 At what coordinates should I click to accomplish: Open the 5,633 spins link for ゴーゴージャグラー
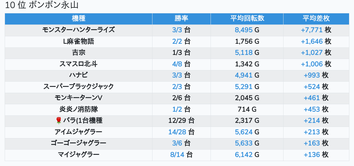click(243, 143)
